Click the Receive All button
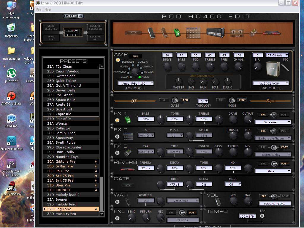The height and width of the screenshot is (228, 304). point(96,38)
